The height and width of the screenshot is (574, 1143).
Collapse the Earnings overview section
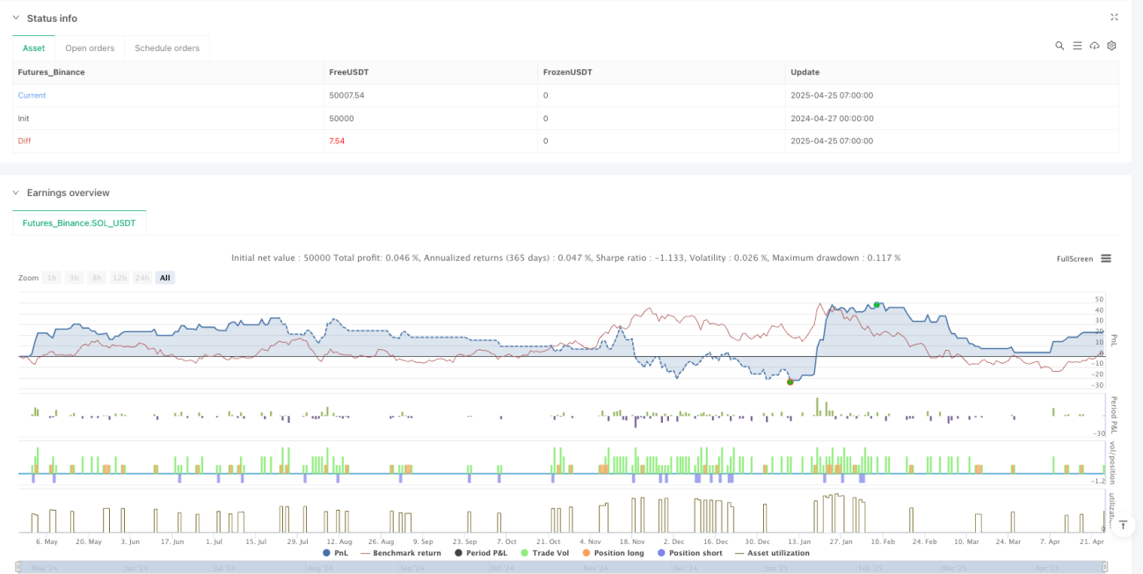(15, 193)
